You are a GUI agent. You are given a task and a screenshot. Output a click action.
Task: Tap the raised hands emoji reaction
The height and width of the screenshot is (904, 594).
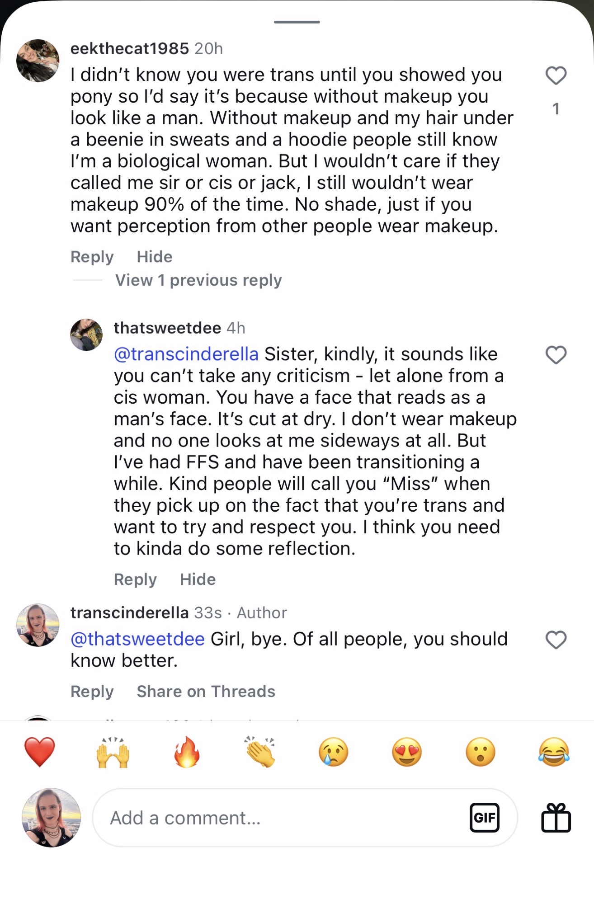click(113, 752)
